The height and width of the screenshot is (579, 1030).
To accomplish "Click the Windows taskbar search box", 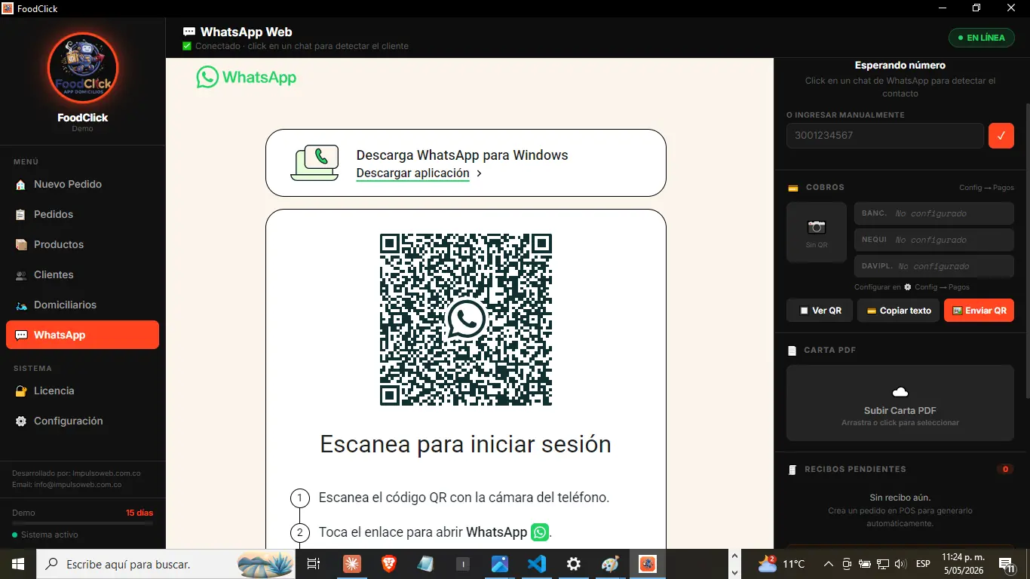I will click(x=167, y=564).
